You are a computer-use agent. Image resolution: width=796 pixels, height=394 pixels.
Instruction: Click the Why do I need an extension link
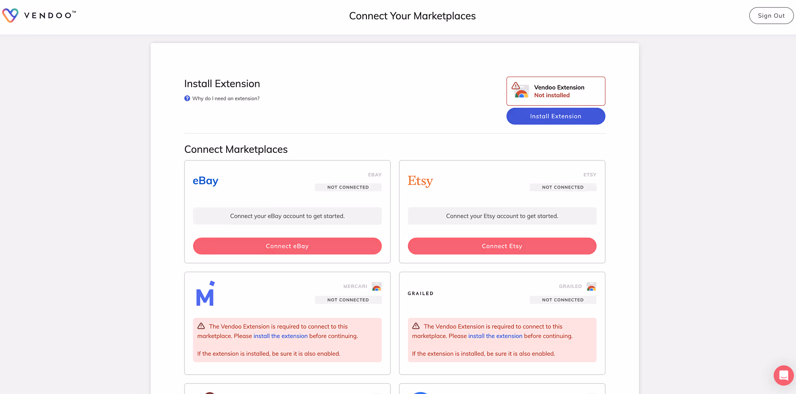(x=226, y=98)
